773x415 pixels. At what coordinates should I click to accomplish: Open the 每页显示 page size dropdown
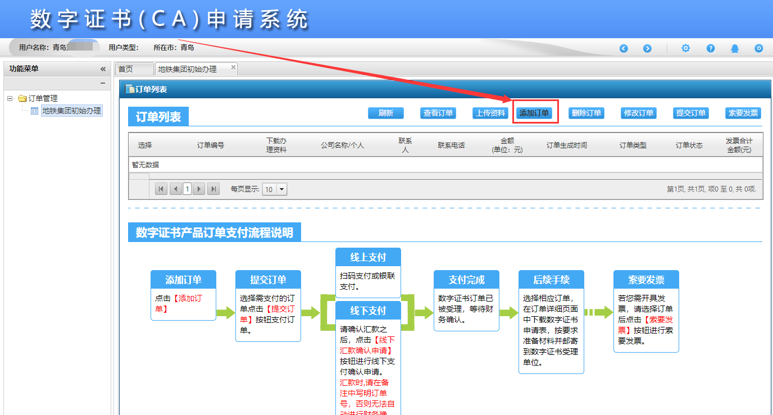pos(281,189)
